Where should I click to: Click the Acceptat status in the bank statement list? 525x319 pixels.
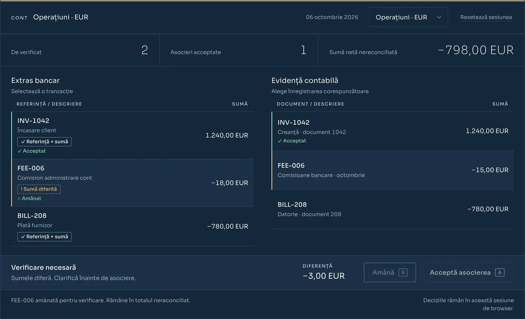click(32, 151)
